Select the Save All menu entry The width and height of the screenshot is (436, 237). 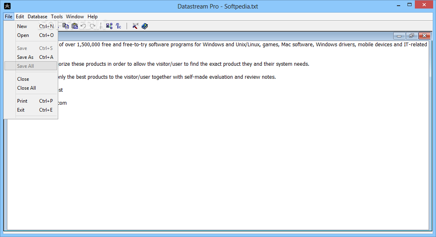point(31,66)
